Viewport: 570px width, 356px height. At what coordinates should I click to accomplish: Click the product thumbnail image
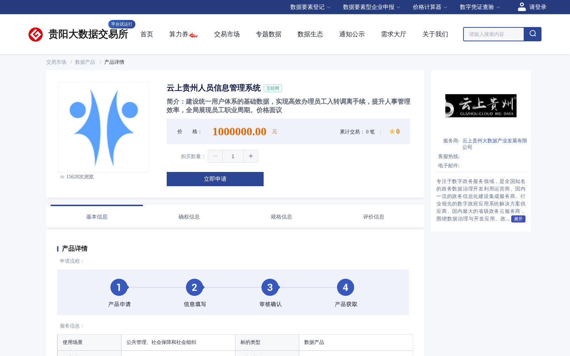(x=103, y=127)
